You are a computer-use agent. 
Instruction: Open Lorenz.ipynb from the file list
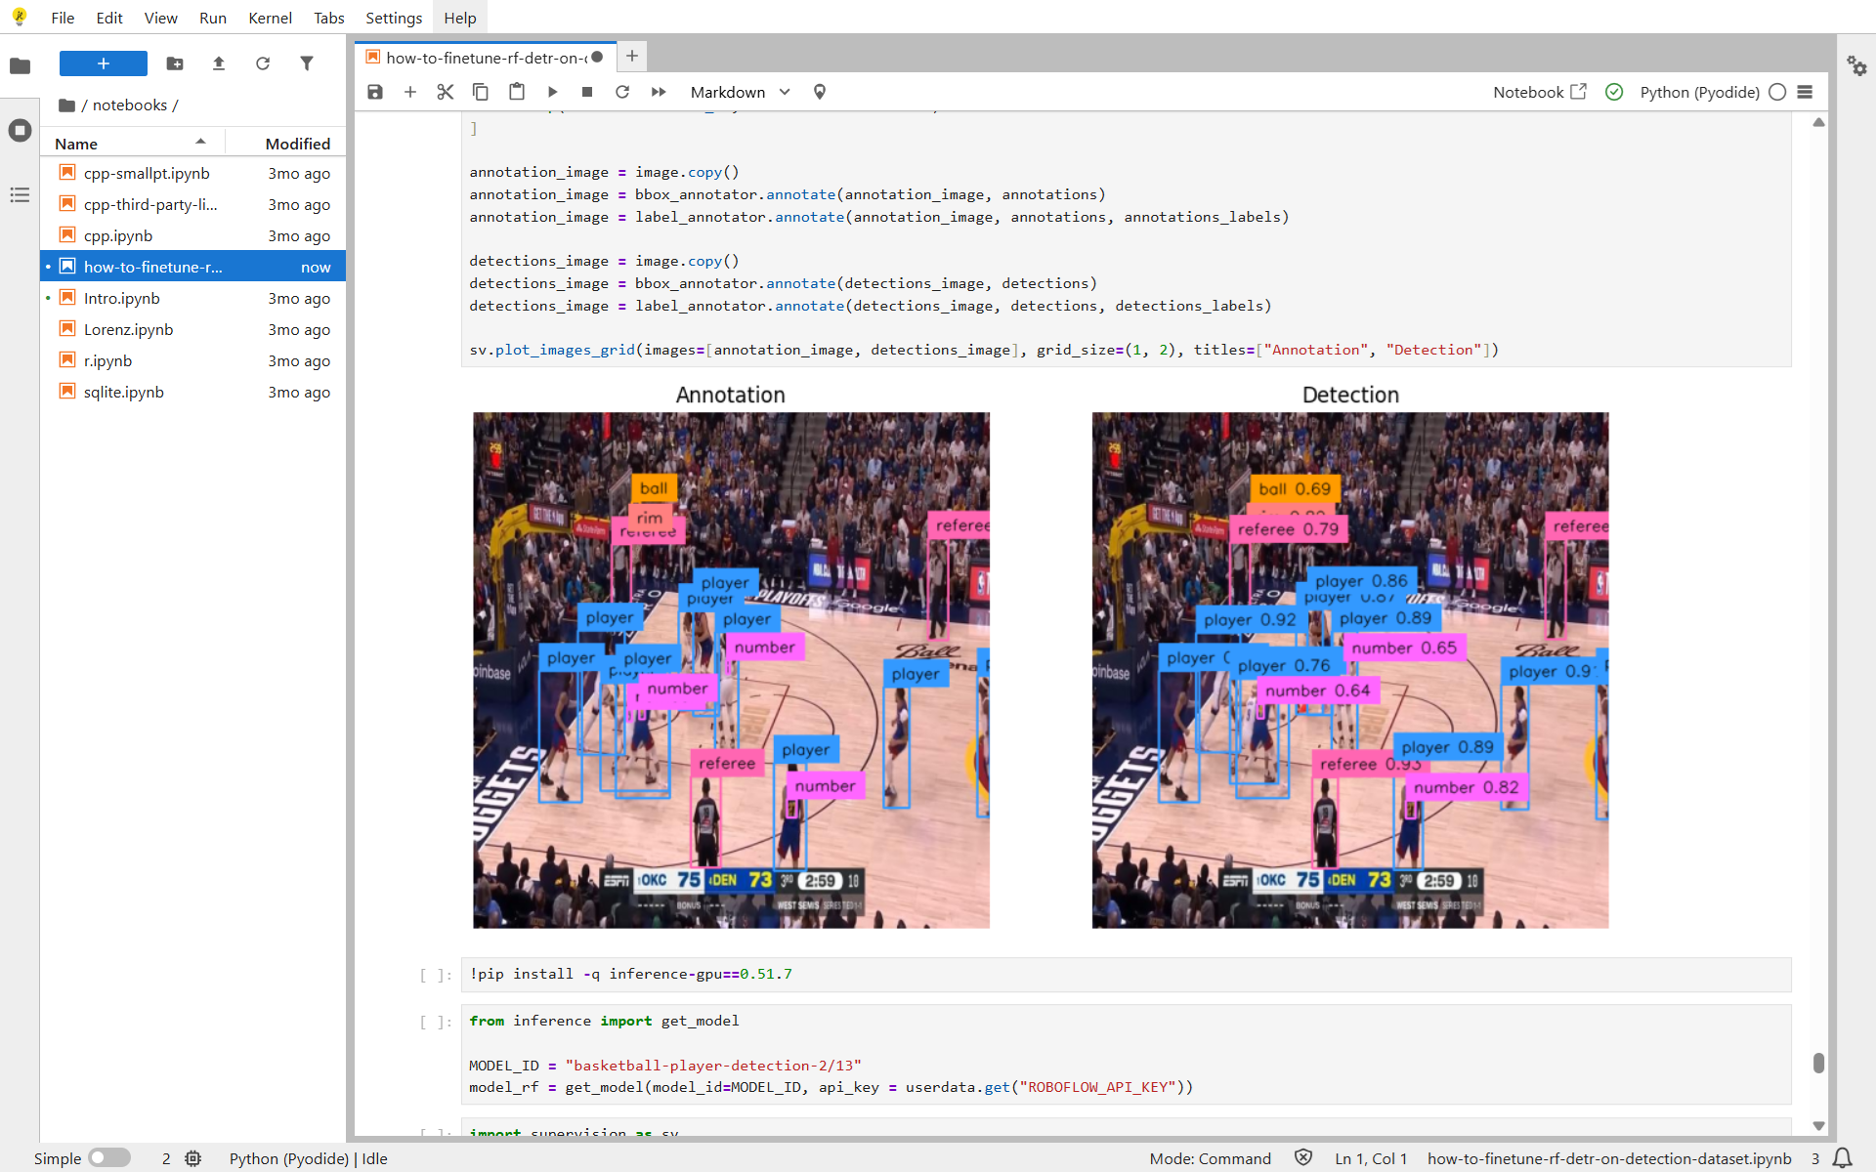click(128, 329)
